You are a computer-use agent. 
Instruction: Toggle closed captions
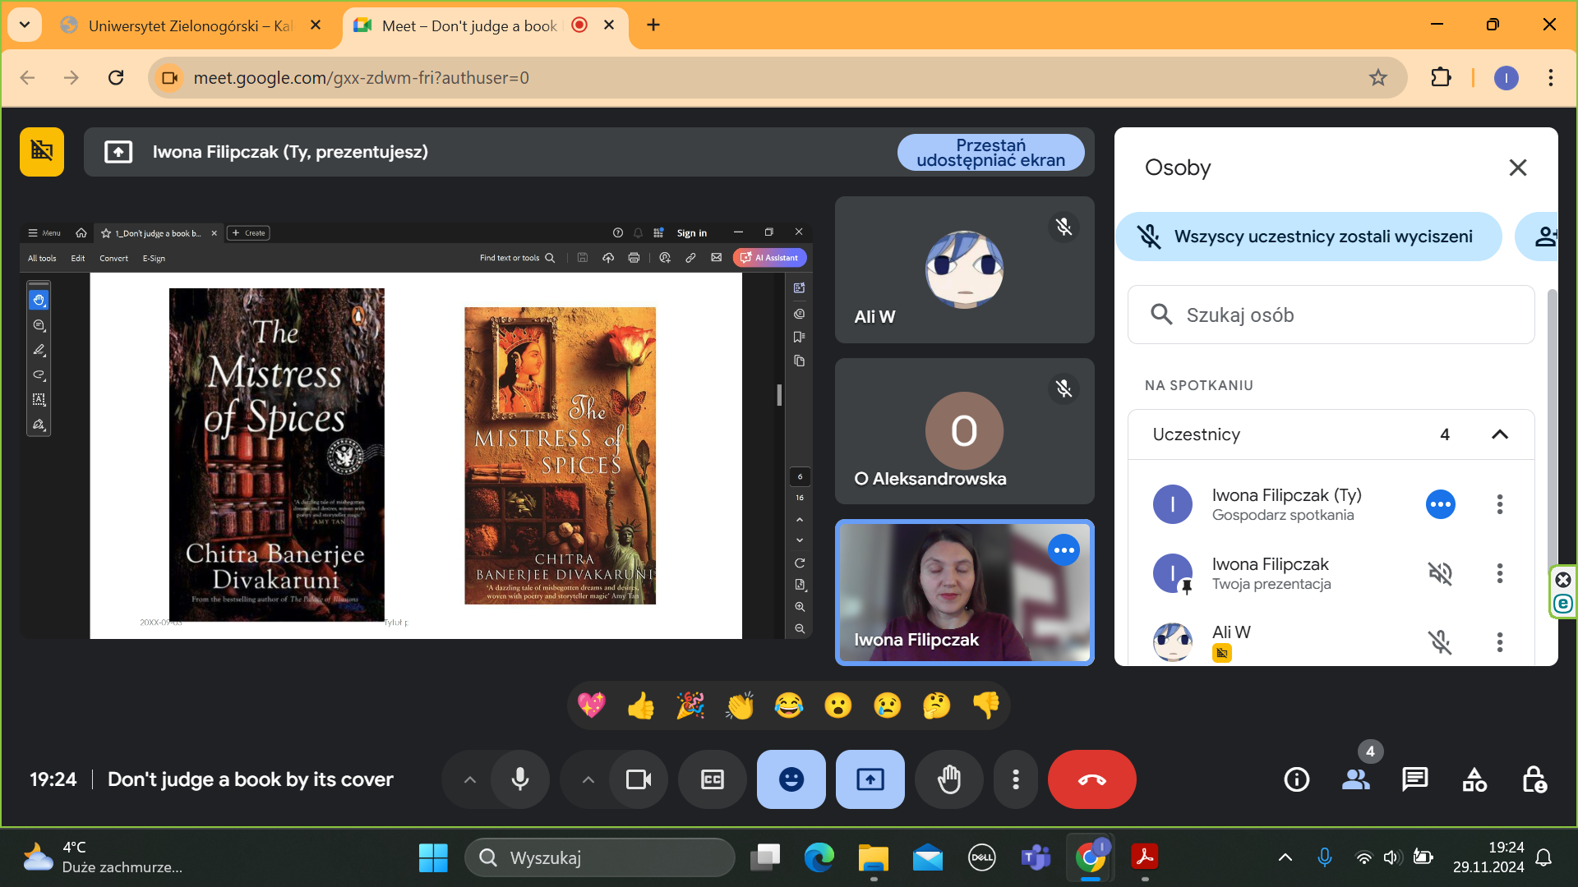coord(713,779)
